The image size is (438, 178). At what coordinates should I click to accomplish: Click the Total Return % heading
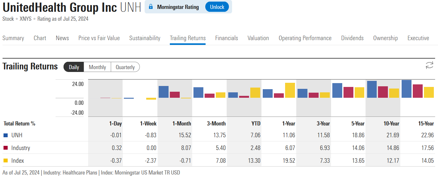[x=19, y=124]
